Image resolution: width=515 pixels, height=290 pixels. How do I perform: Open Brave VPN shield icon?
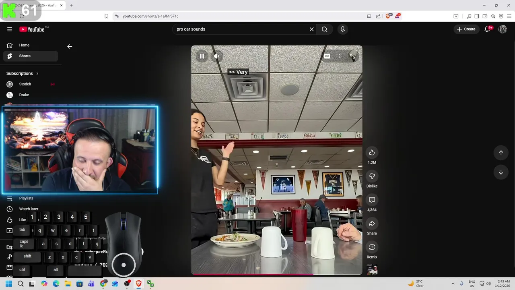pos(501,16)
